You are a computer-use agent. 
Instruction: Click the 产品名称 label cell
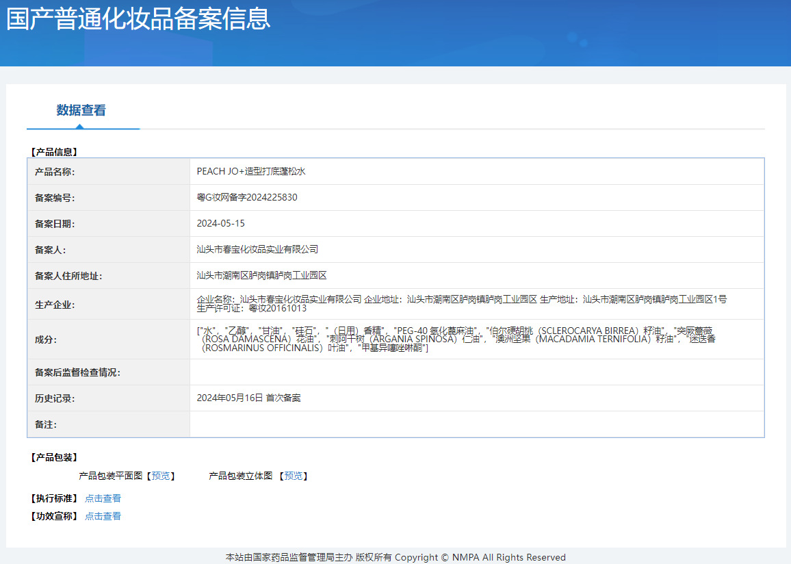tap(109, 172)
